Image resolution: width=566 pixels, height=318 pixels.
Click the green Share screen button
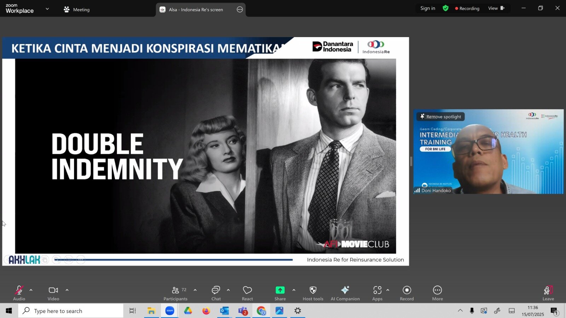point(280,293)
